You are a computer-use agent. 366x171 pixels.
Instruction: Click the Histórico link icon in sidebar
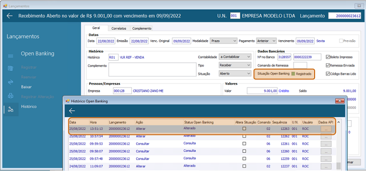[11, 109]
